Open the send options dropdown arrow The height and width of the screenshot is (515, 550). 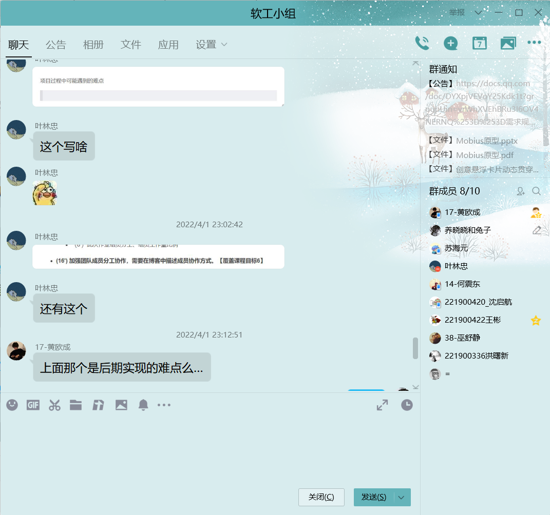[x=402, y=498]
